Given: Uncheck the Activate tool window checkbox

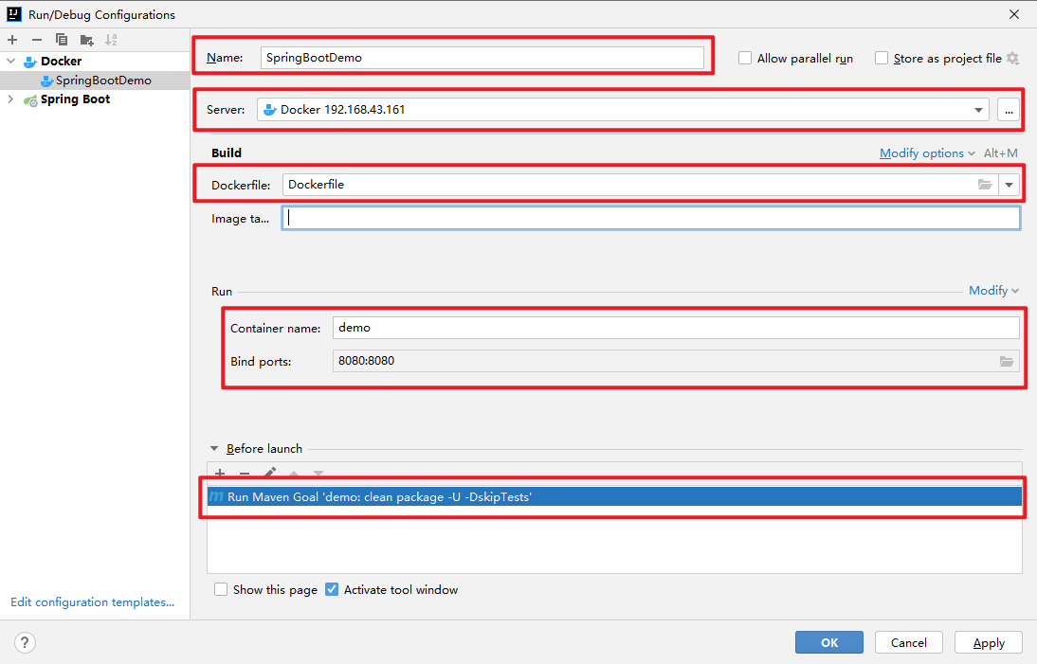Looking at the screenshot, I should [332, 589].
